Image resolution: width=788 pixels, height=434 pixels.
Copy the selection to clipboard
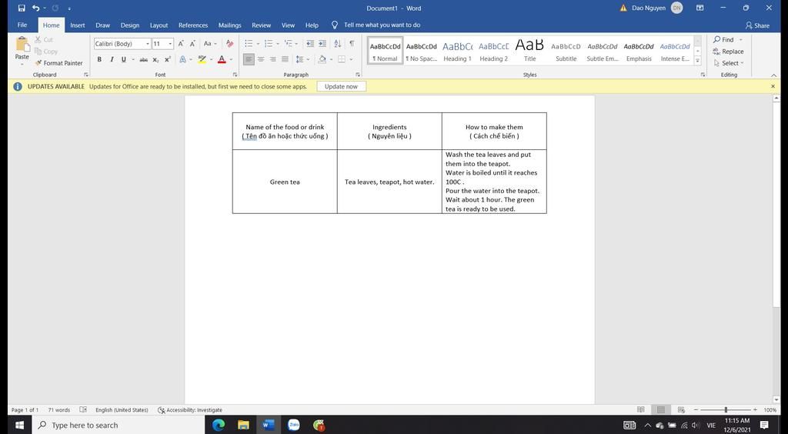pos(46,52)
